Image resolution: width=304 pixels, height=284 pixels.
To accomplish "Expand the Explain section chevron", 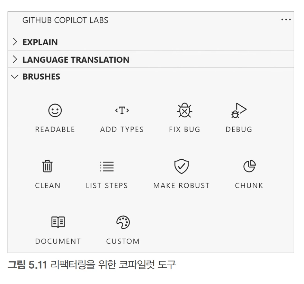I will click(x=15, y=42).
